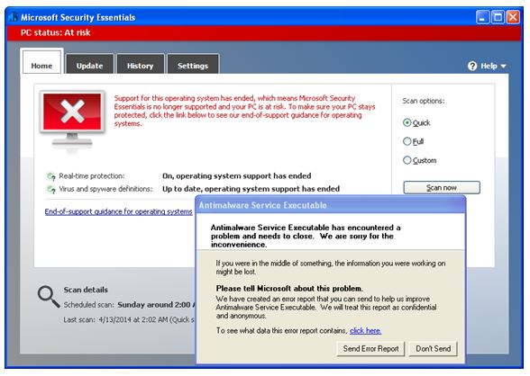Click the Real-time protection status icon
The width and height of the screenshot is (530, 376).
pyautogui.click(x=50, y=176)
